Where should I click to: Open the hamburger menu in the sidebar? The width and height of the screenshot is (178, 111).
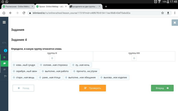tap(4, 22)
